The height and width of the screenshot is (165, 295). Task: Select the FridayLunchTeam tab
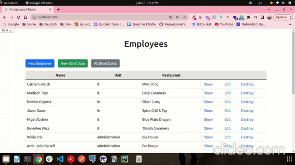(x=27, y=9)
